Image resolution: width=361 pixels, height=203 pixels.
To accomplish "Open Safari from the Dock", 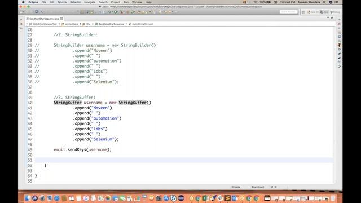I will click(57, 198).
